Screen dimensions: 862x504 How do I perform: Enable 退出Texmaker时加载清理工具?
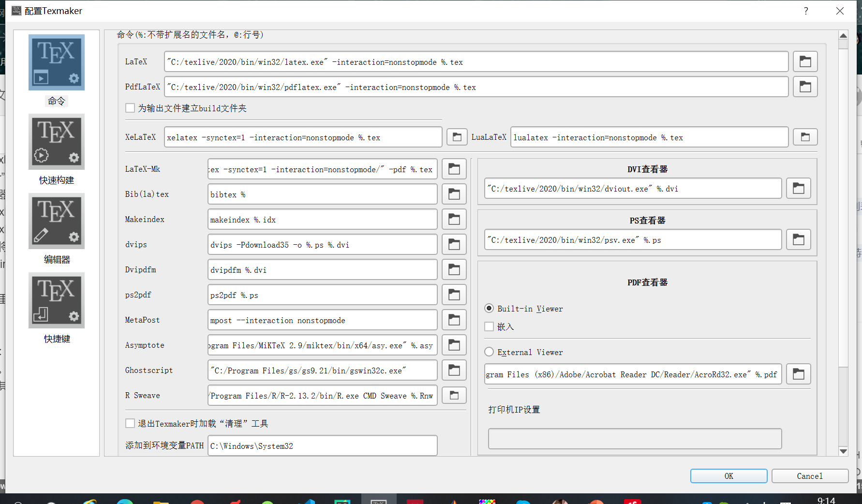coord(130,423)
